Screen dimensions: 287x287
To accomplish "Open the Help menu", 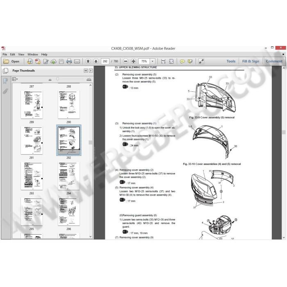I will point(44,55).
